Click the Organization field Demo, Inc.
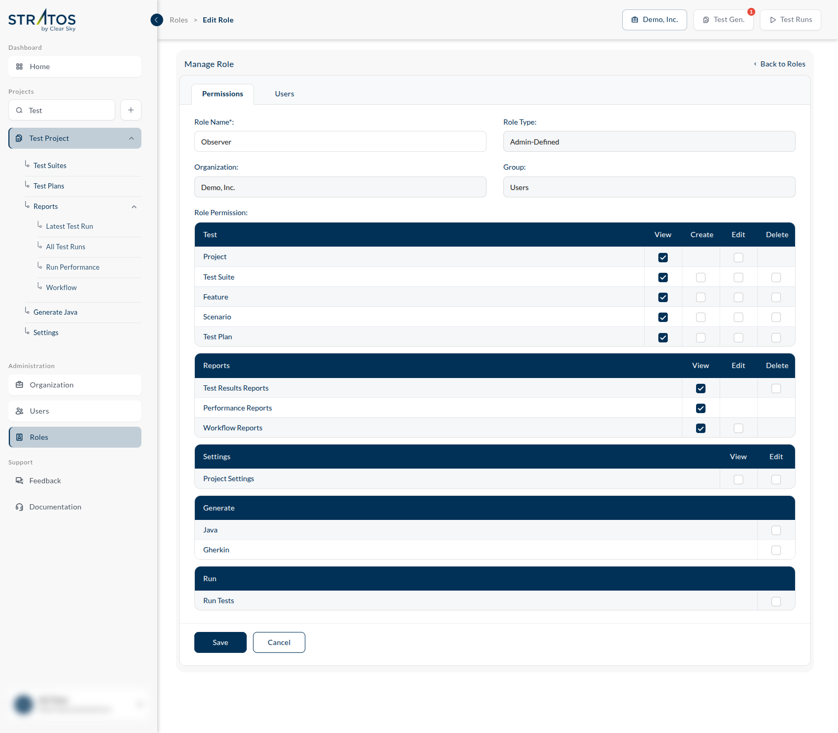Image resolution: width=838 pixels, height=733 pixels. point(340,187)
